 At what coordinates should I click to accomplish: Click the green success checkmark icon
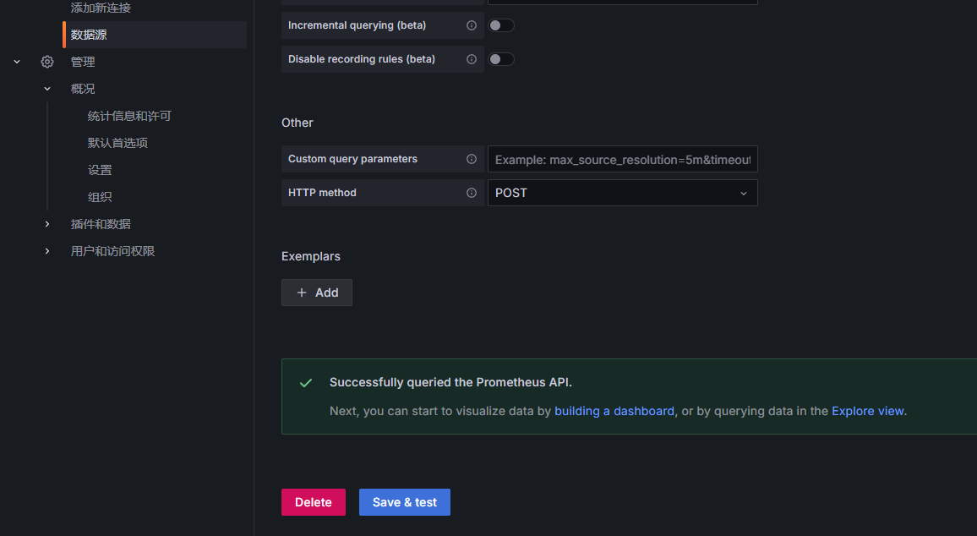(x=306, y=383)
